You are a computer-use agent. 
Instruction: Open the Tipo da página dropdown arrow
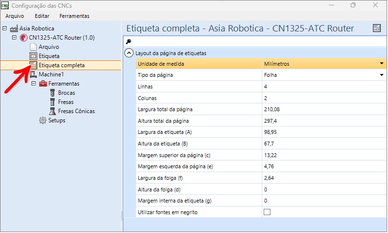pyautogui.click(x=382, y=75)
